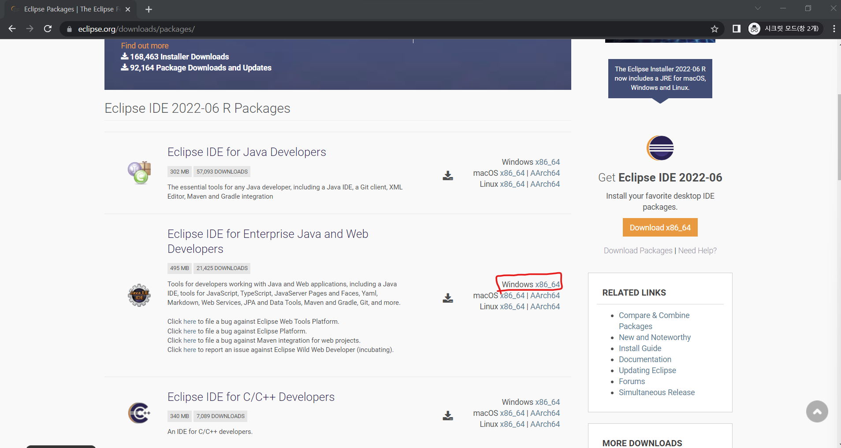Click the Java EE IDE package icon
This screenshot has width=841, height=448.
click(139, 295)
